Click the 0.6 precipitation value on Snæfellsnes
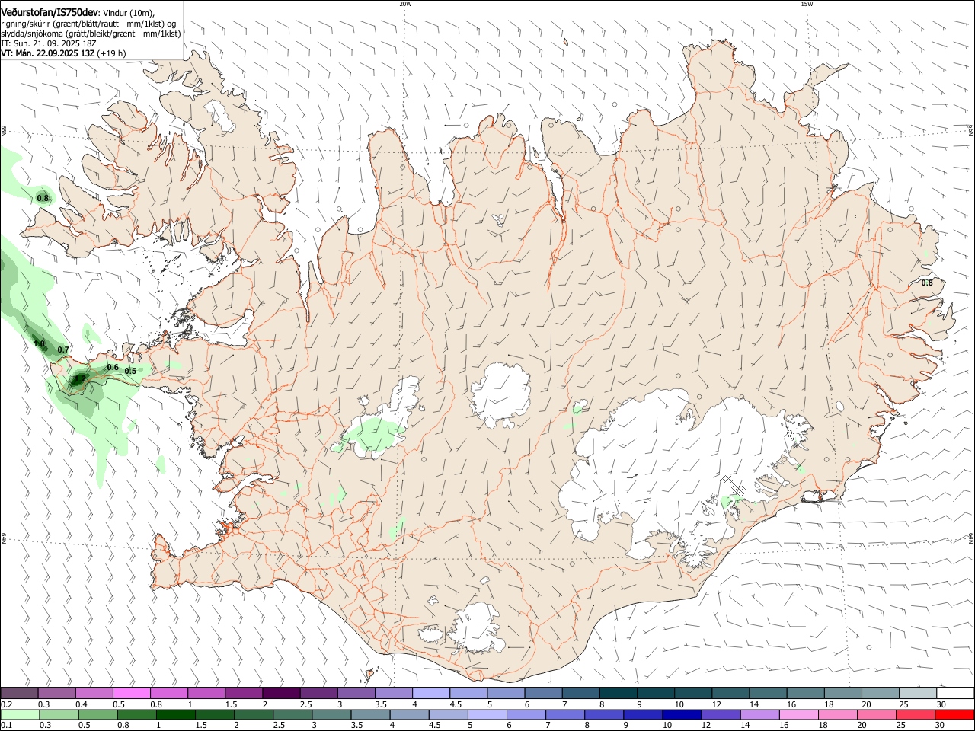Screen dimensions: 975x731 [113, 367]
